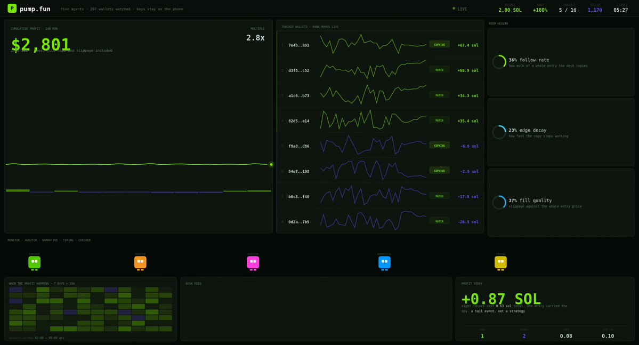Viewport: 639px width, 345px height.
Task: Click the green LIVE status dot
Action: 454,9
